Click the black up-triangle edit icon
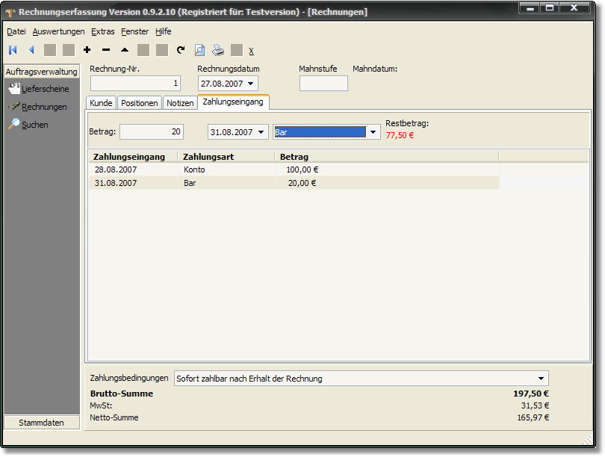The width and height of the screenshot is (605, 457). (125, 50)
